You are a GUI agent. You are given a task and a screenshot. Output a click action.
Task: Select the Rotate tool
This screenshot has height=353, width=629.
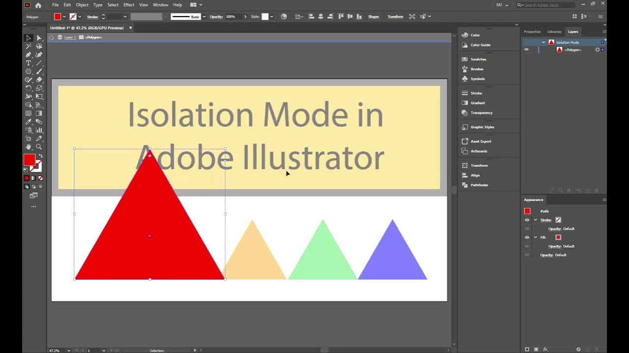(x=29, y=88)
